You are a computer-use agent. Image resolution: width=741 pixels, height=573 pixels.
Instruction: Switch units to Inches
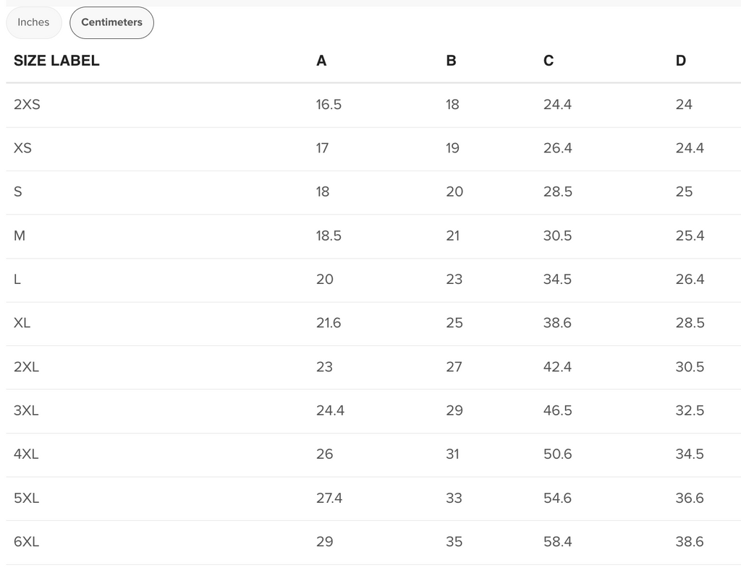pyautogui.click(x=33, y=22)
